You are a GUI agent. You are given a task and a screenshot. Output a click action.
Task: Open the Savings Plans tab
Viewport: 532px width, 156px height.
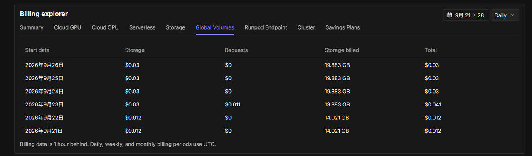[x=342, y=27]
